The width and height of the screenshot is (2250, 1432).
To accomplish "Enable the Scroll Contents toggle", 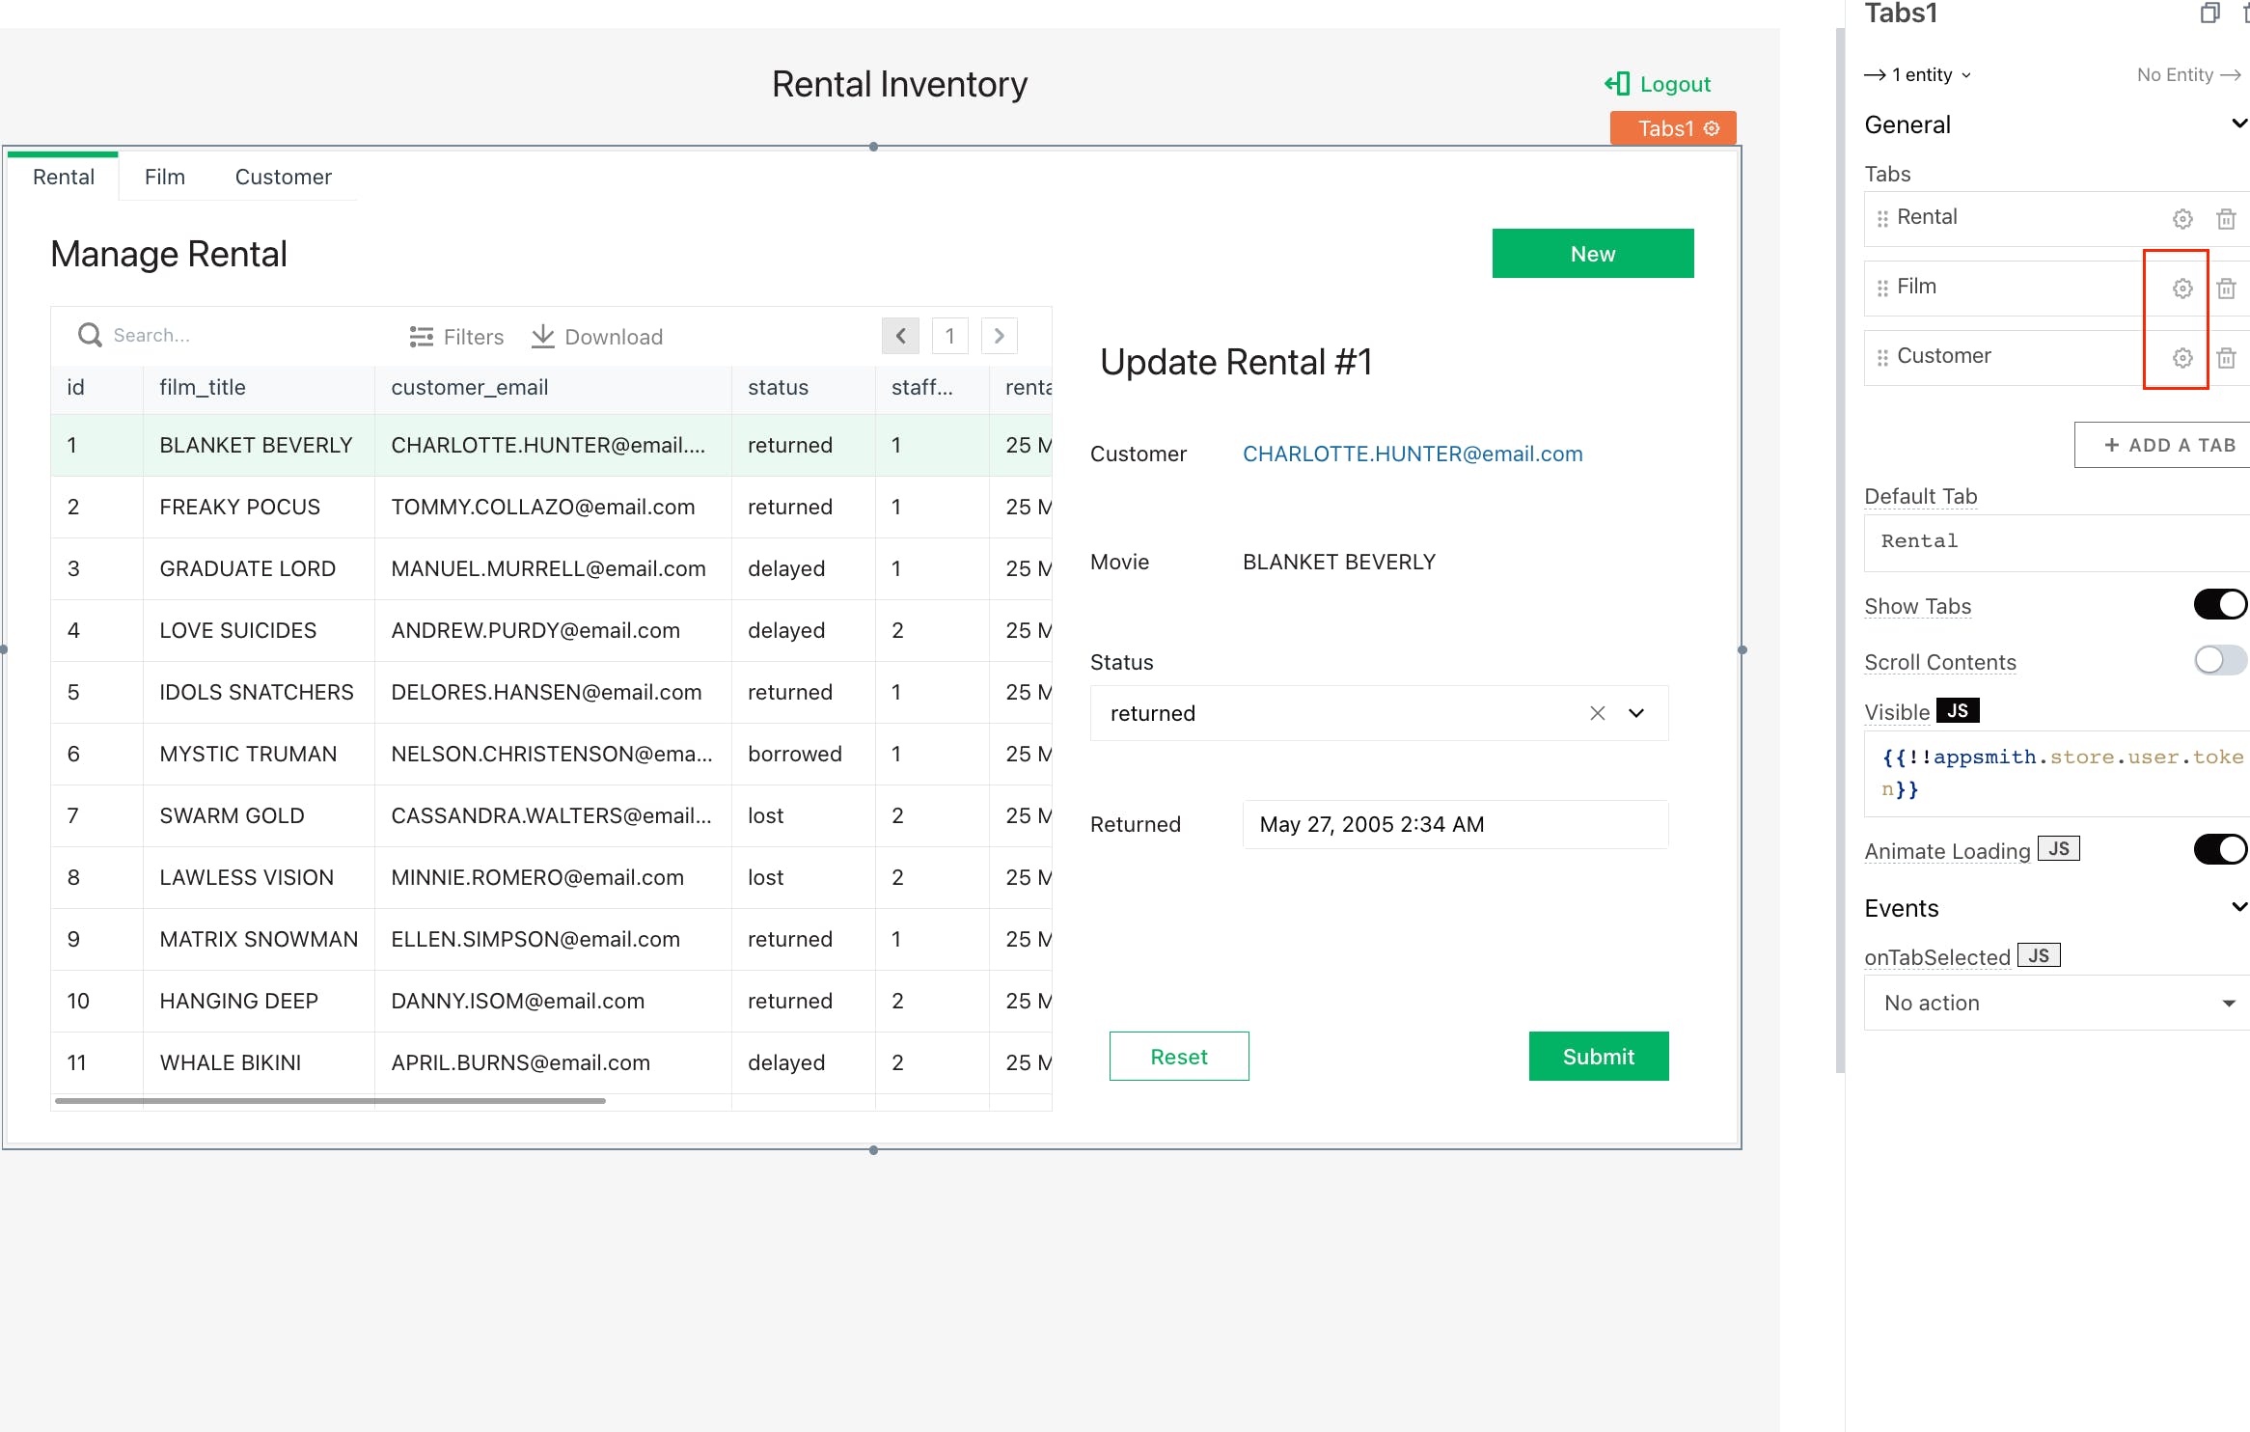I will pyautogui.click(x=2219, y=661).
